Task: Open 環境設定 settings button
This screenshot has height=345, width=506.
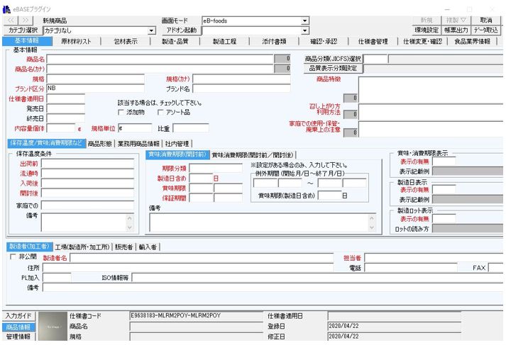Action: pyautogui.click(x=427, y=30)
